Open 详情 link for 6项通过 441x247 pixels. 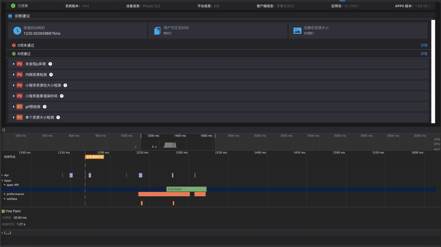pos(424,54)
